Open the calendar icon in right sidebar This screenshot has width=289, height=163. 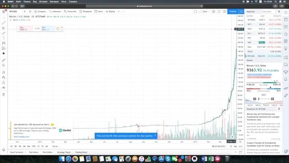(286, 41)
